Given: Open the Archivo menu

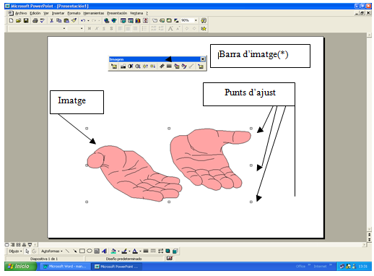Looking at the screenshot, I should (x=21, y=13).
